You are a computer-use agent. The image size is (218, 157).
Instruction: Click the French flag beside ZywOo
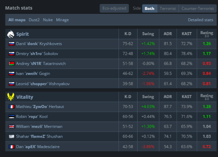pyautogui.click(x=11, y=107)
